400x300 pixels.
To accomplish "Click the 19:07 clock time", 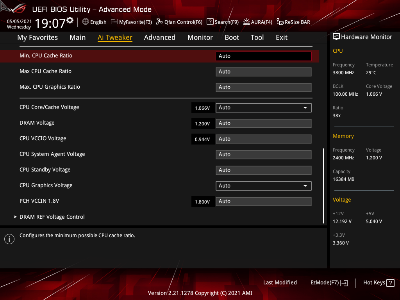I will click(x=50, y=23).
